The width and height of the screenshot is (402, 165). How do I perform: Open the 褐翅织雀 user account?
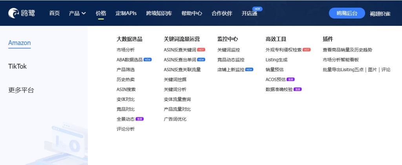(380, 14)
